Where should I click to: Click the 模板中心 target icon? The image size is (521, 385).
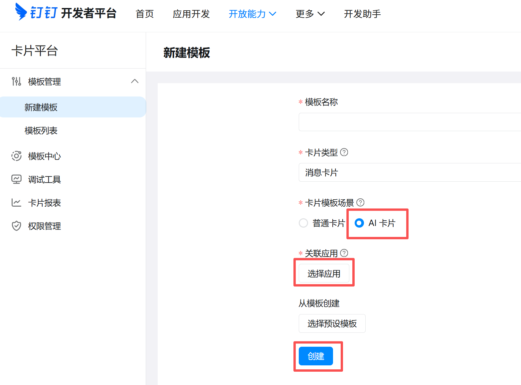pyautogui.click(x=16, y=156)
